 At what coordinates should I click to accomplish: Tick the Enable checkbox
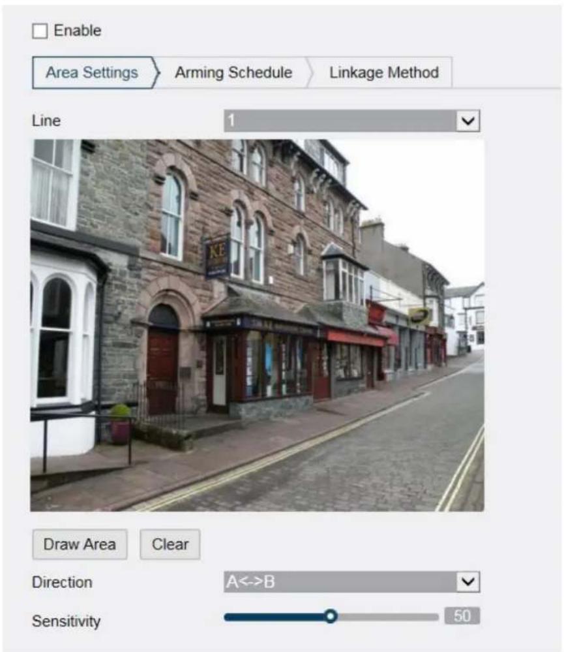coord(40,31)
